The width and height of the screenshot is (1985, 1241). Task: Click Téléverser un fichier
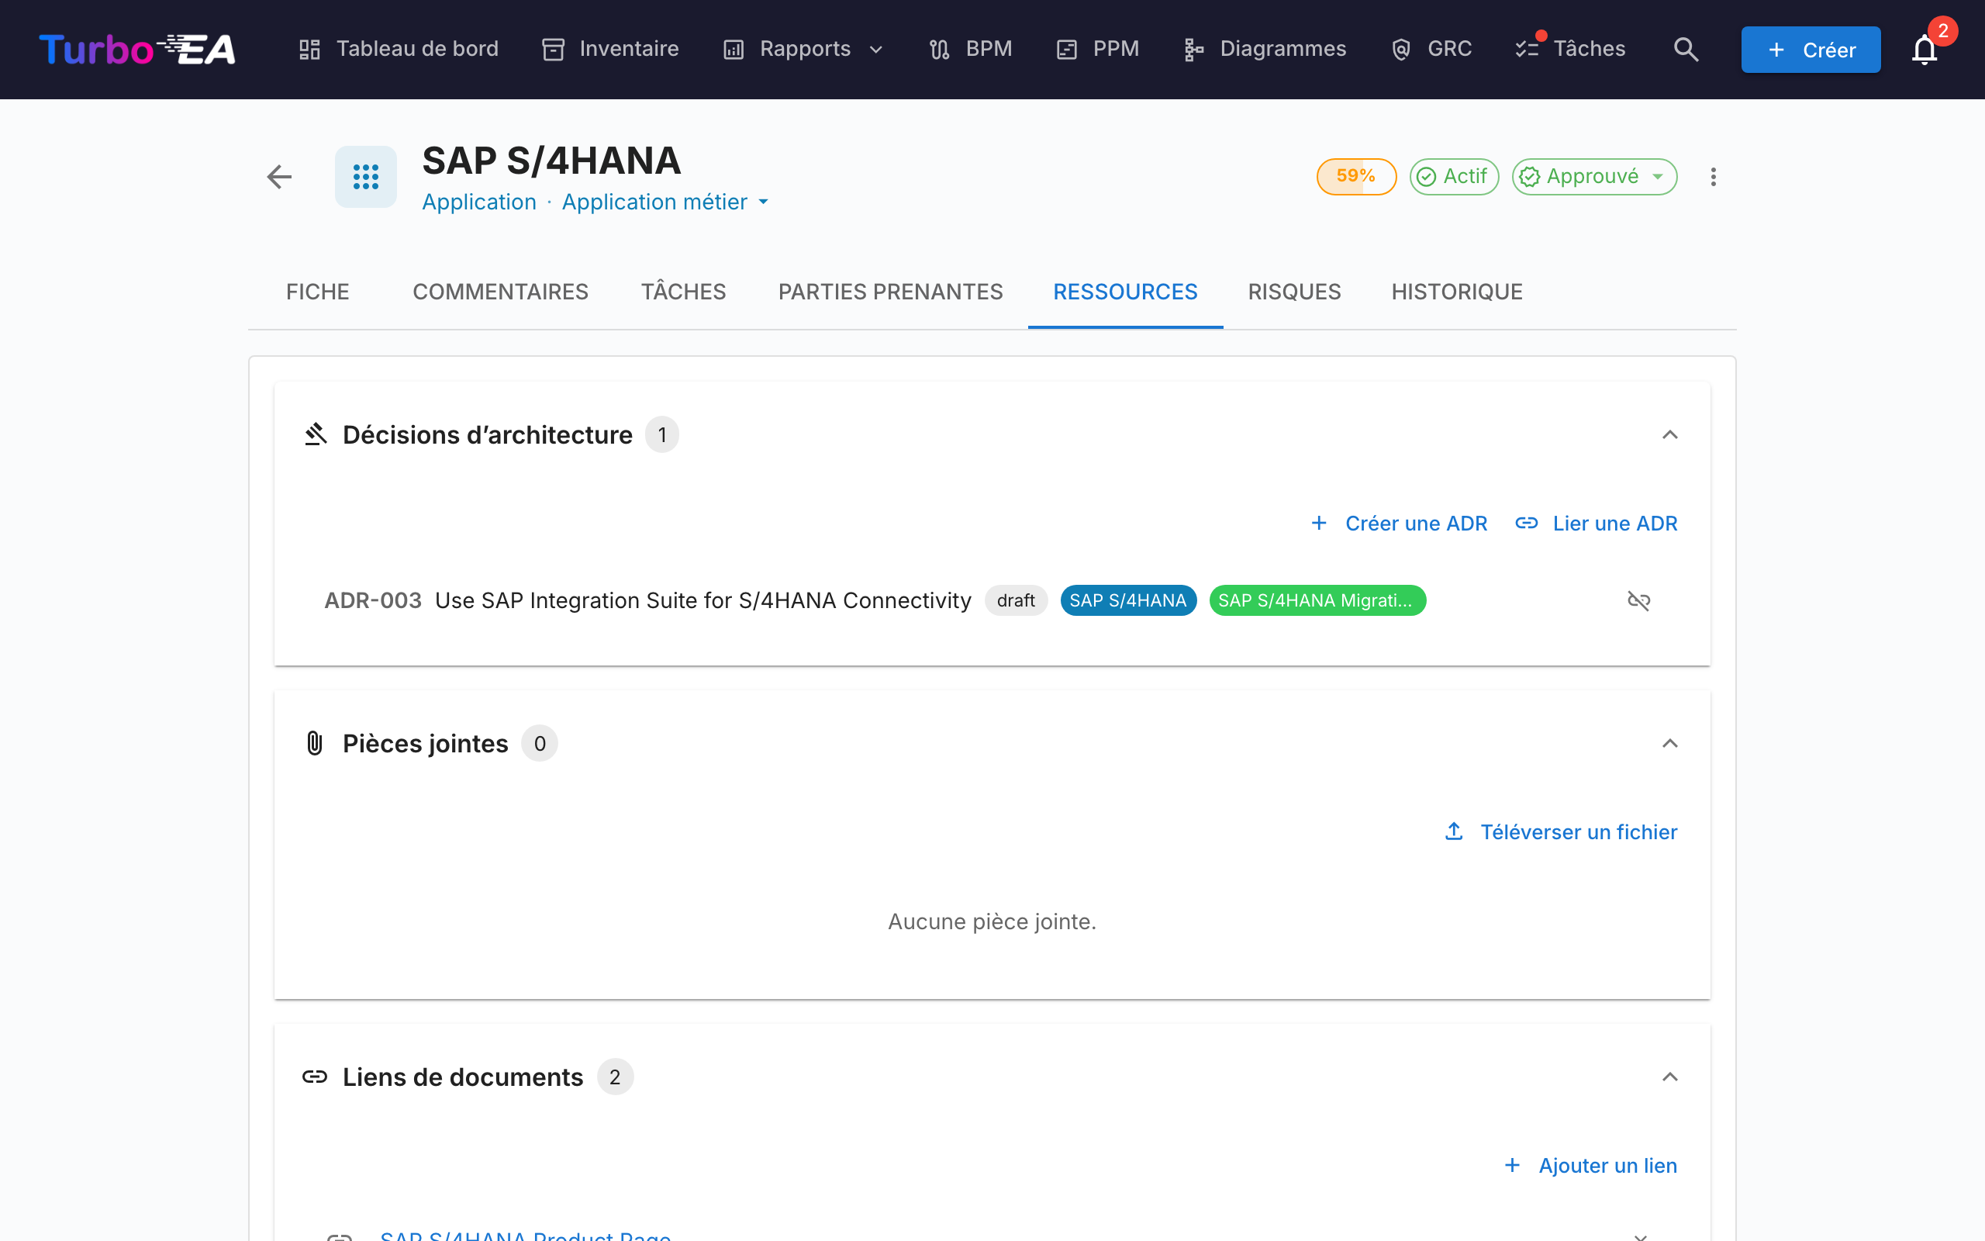[1560, 832]
